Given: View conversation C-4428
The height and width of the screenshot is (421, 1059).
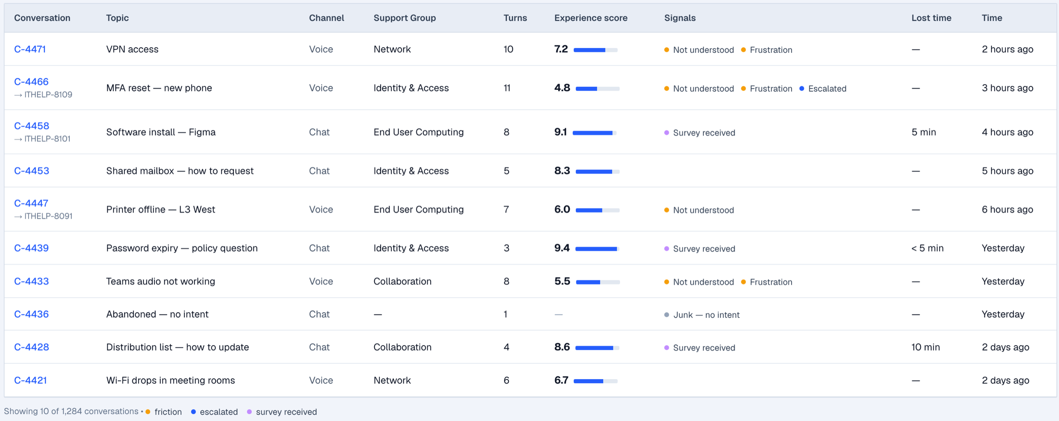Looking at the screenshot, I should tap(31, 347).
